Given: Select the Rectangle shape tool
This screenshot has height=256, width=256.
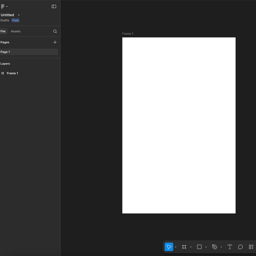Looking at the screenshot, I should point(199,247).
